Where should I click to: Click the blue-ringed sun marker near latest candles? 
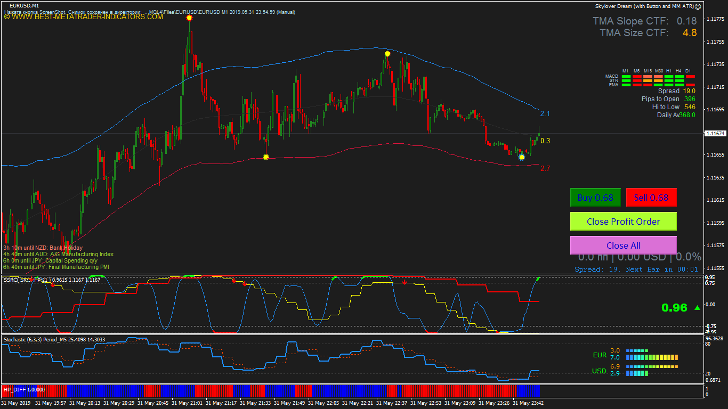[x=522, y=157]
